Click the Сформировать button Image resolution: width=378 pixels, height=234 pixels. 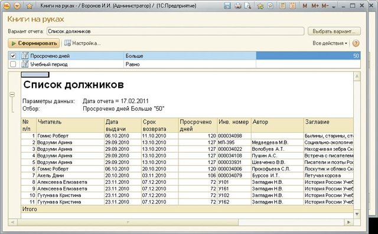[x=34, y=43]
